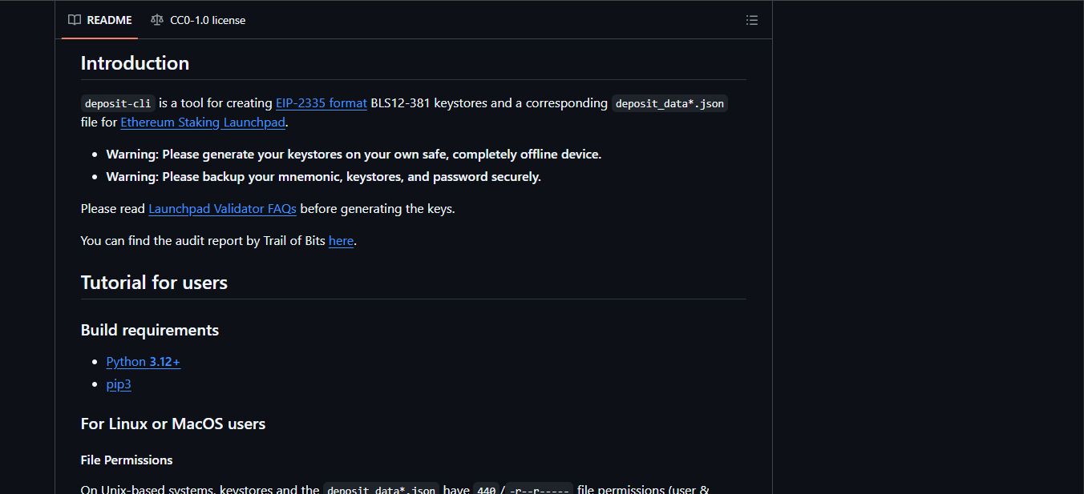
Task: Click the Tutorial for users heading
Action: click(154, 283)
